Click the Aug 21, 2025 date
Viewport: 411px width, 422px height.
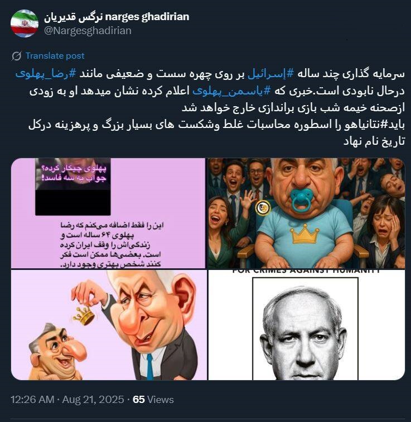(x=93, y=400)
